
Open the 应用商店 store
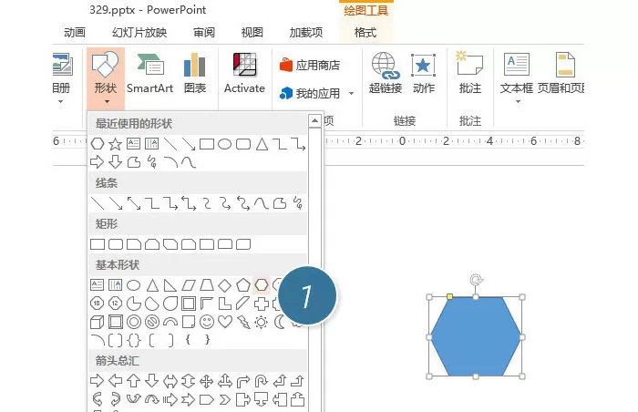pos(310,65)
